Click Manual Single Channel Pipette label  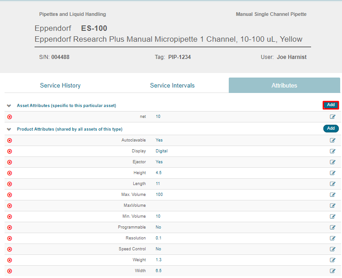point(271,14)
